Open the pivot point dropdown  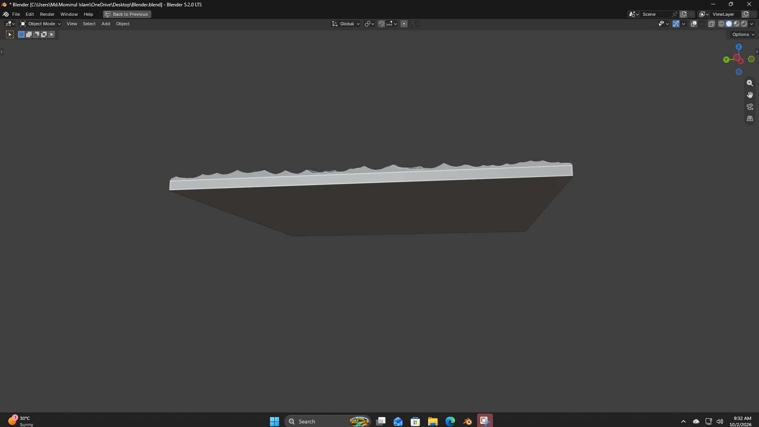pyautogui.click(x=369, y=24)
